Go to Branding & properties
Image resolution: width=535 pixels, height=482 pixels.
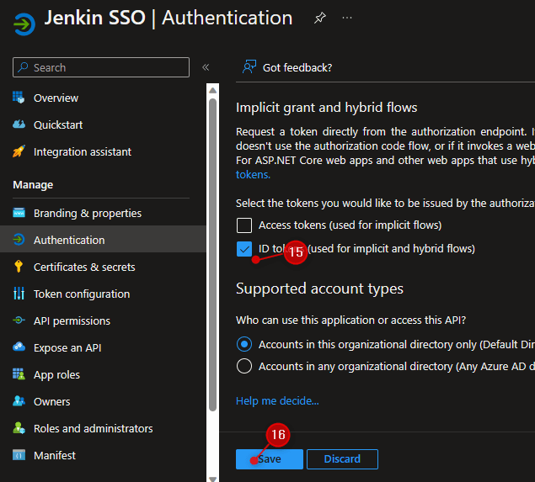tap(88, 213)
